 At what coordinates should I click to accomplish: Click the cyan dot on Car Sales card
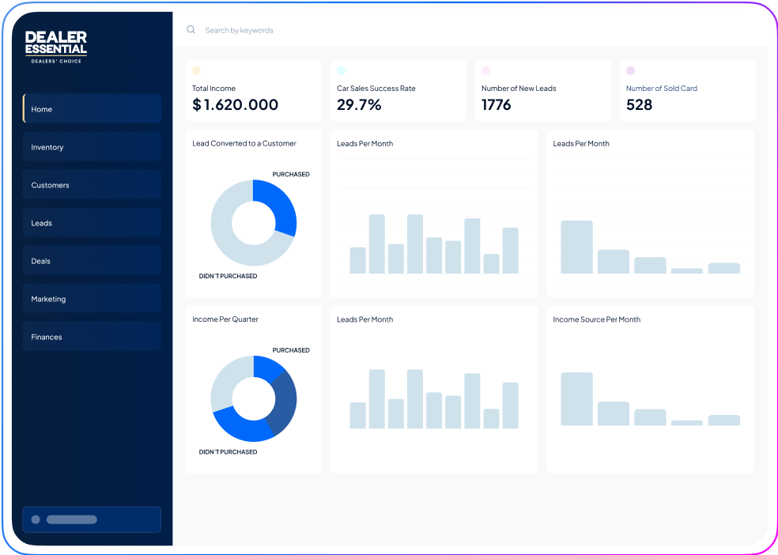click(x=342, y=70)
